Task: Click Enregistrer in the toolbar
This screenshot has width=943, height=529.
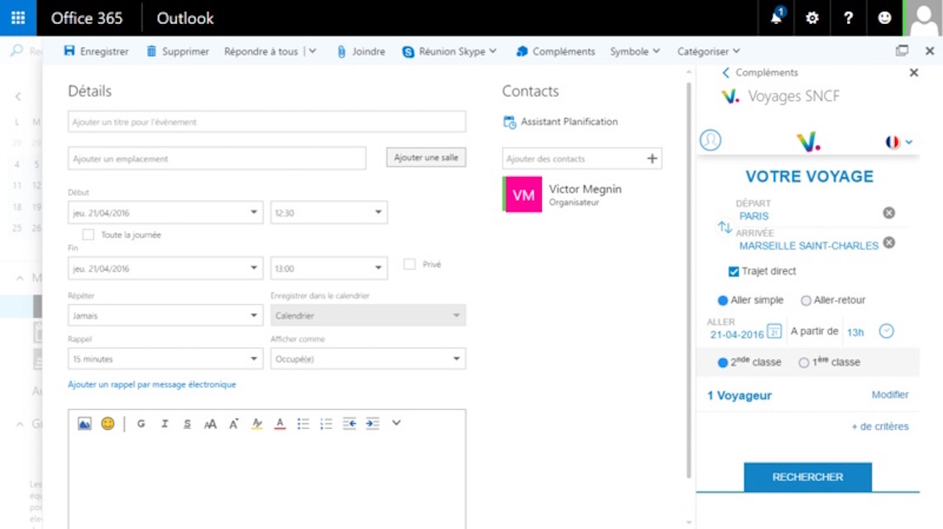Action: coord(96,51)
